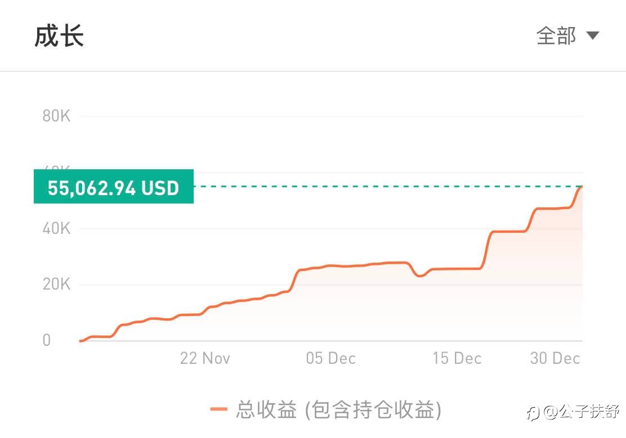The image size is (626, 438).
Task: Open the @公子扶舒 watermark username
Action: click(580, 413)
